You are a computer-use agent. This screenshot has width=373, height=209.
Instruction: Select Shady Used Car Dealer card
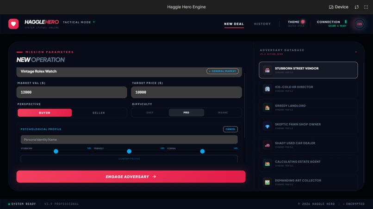click(x=308, y=145)
